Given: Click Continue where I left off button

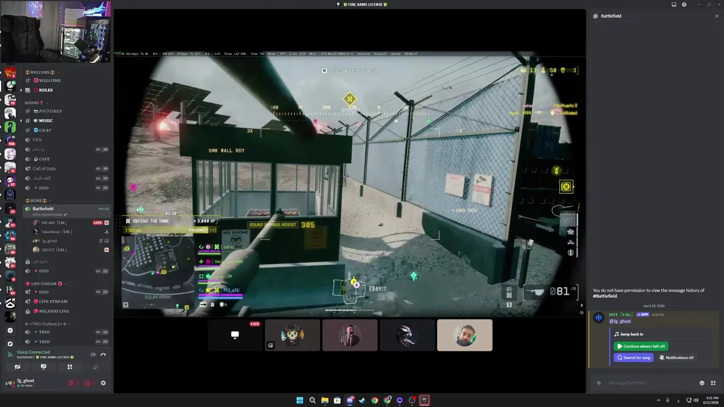Looking at the screenshot, I should [x=641, y=346].
